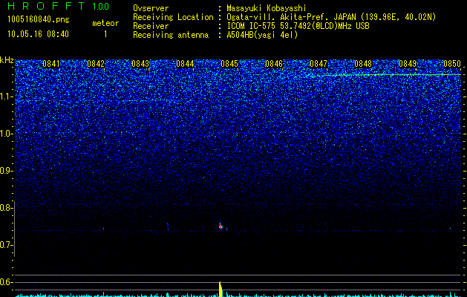The image size is (467, 297).
Task: Click the HROFFT title text
Action: 47,6
